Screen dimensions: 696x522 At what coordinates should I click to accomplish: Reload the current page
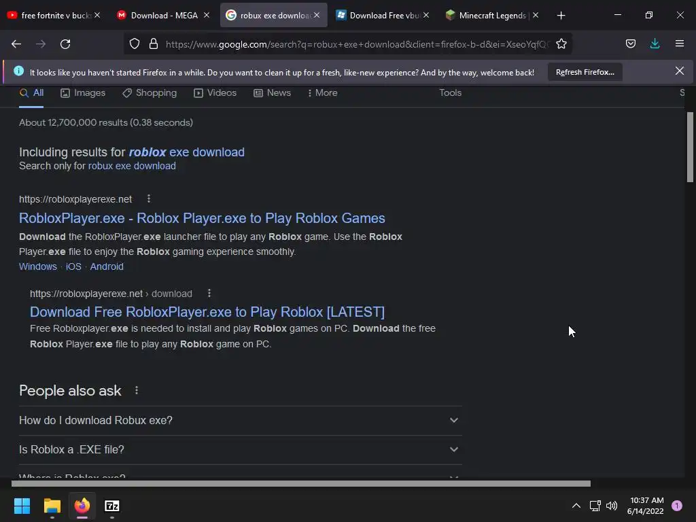pos(65,44)
